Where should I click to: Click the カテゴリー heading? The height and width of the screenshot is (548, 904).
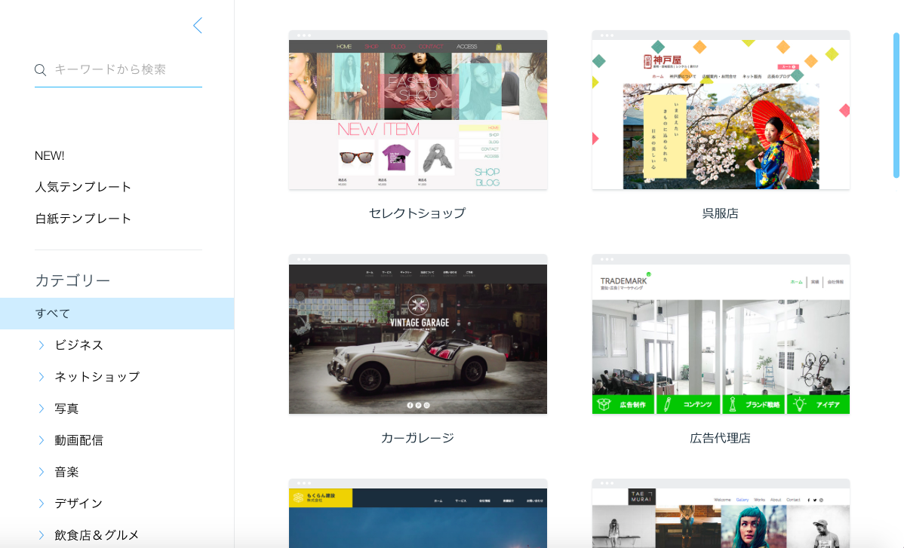pos(72,280)
